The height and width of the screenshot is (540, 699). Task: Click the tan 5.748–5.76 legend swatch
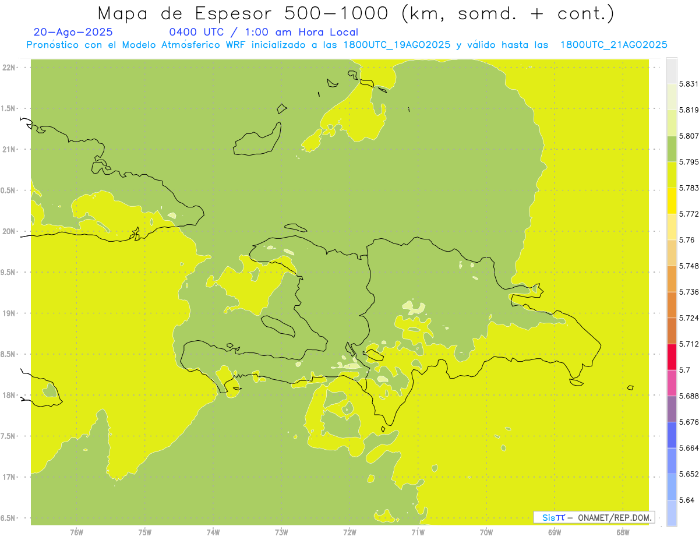pos(672,253)
